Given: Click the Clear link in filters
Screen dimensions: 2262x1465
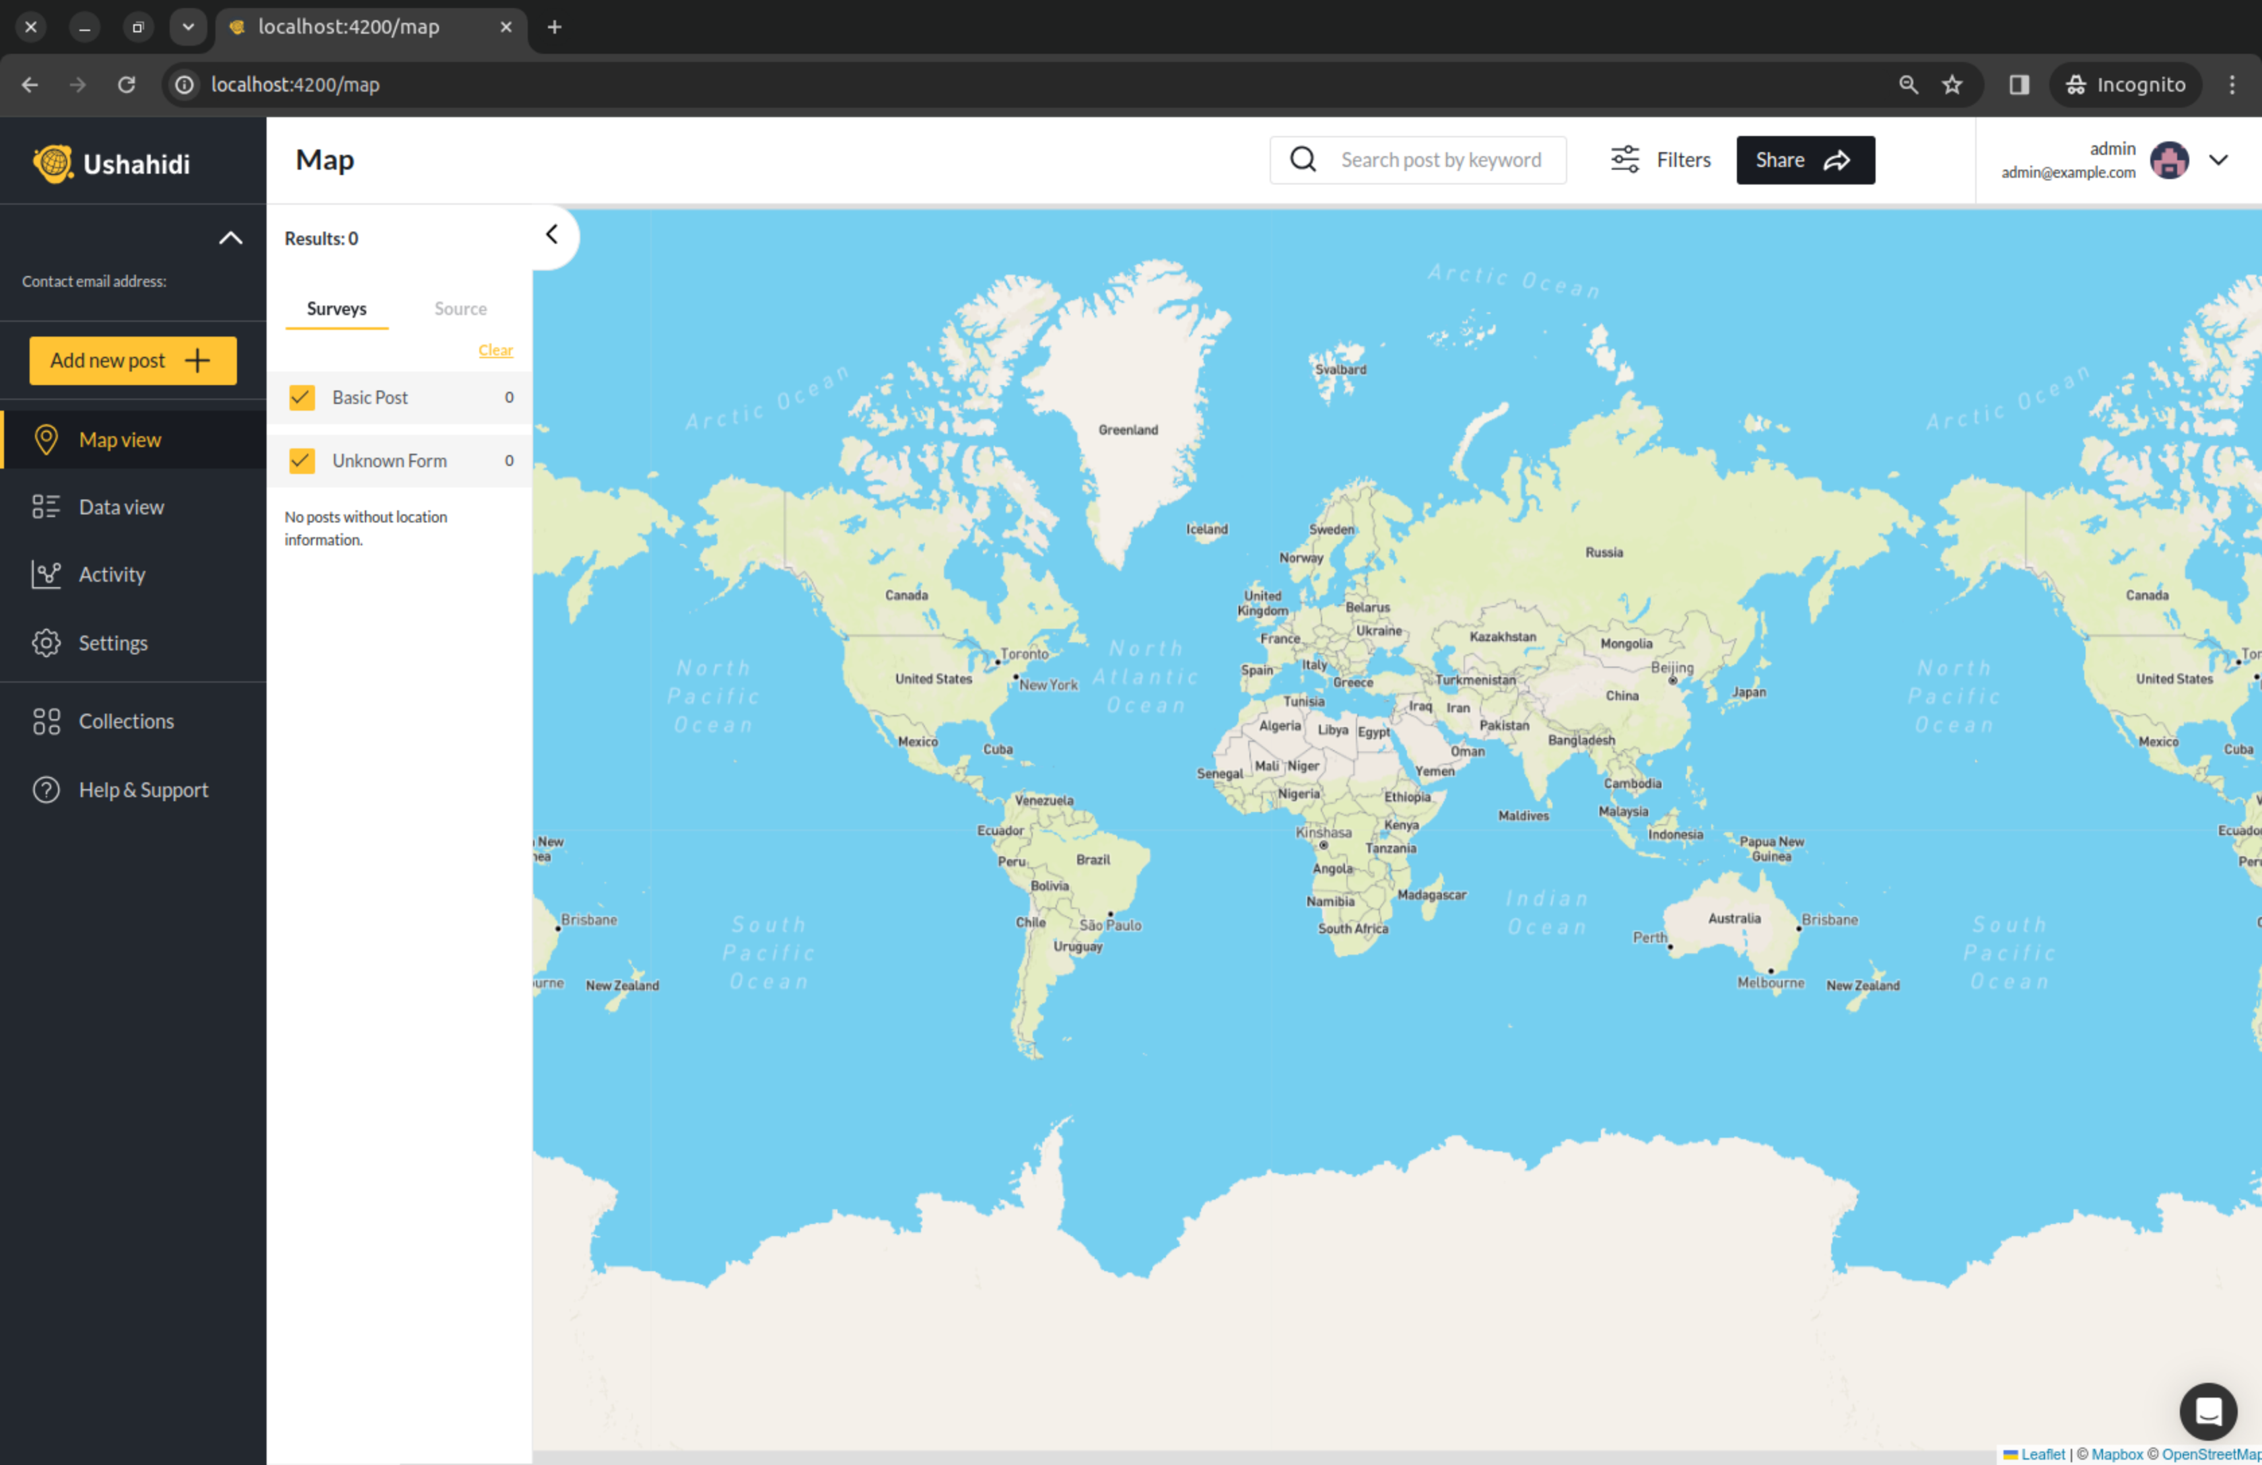Looking at the screenshot, I should click(495, 351).
